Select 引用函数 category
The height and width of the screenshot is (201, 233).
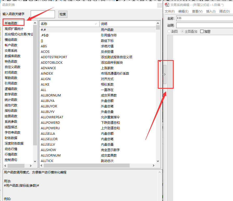coord(11,83)
